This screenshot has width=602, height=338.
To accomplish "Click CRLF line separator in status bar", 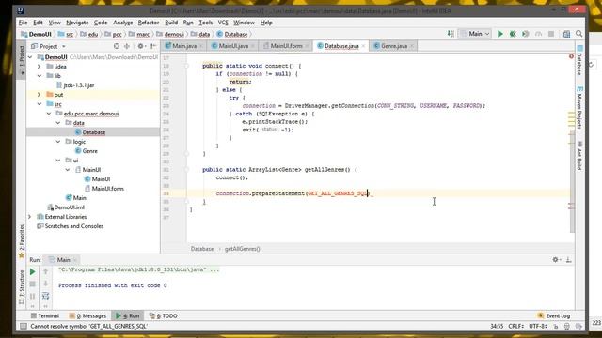I will [x=515, y=326].
